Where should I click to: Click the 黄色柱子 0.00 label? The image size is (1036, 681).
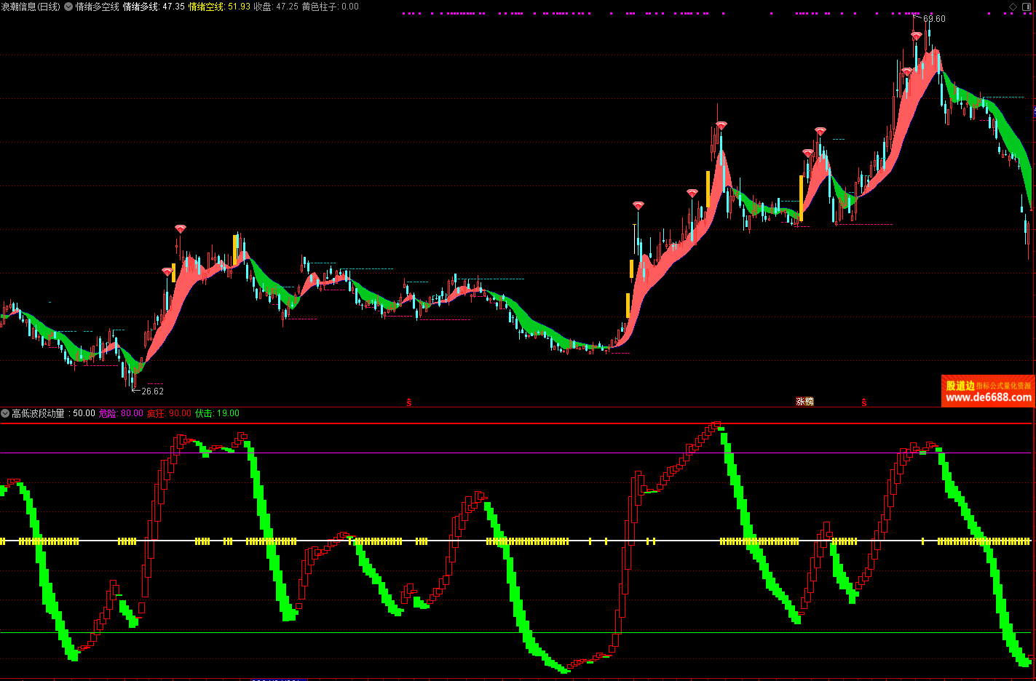pos(331,7)
